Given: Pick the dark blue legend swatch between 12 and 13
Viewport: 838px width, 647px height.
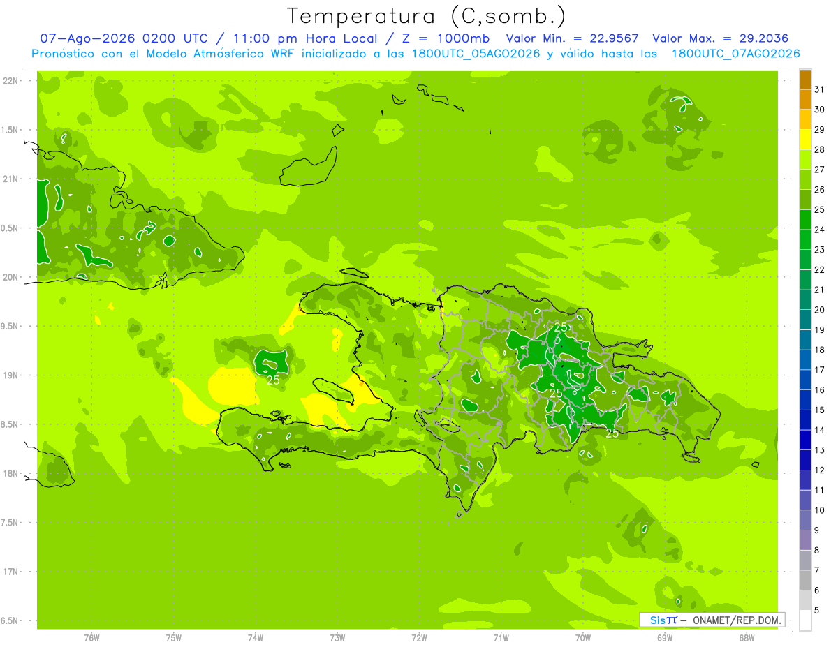Looking at the screenshot, I should 805,460.
